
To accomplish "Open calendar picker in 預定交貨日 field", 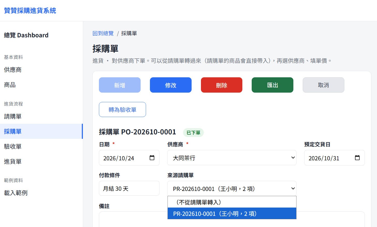I will 357,158.
